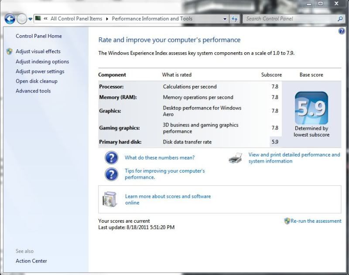The height and width of the screenshot is (275, 349).
Task: Open Help via the blue question icon
Action: click(x=342, y=31)
